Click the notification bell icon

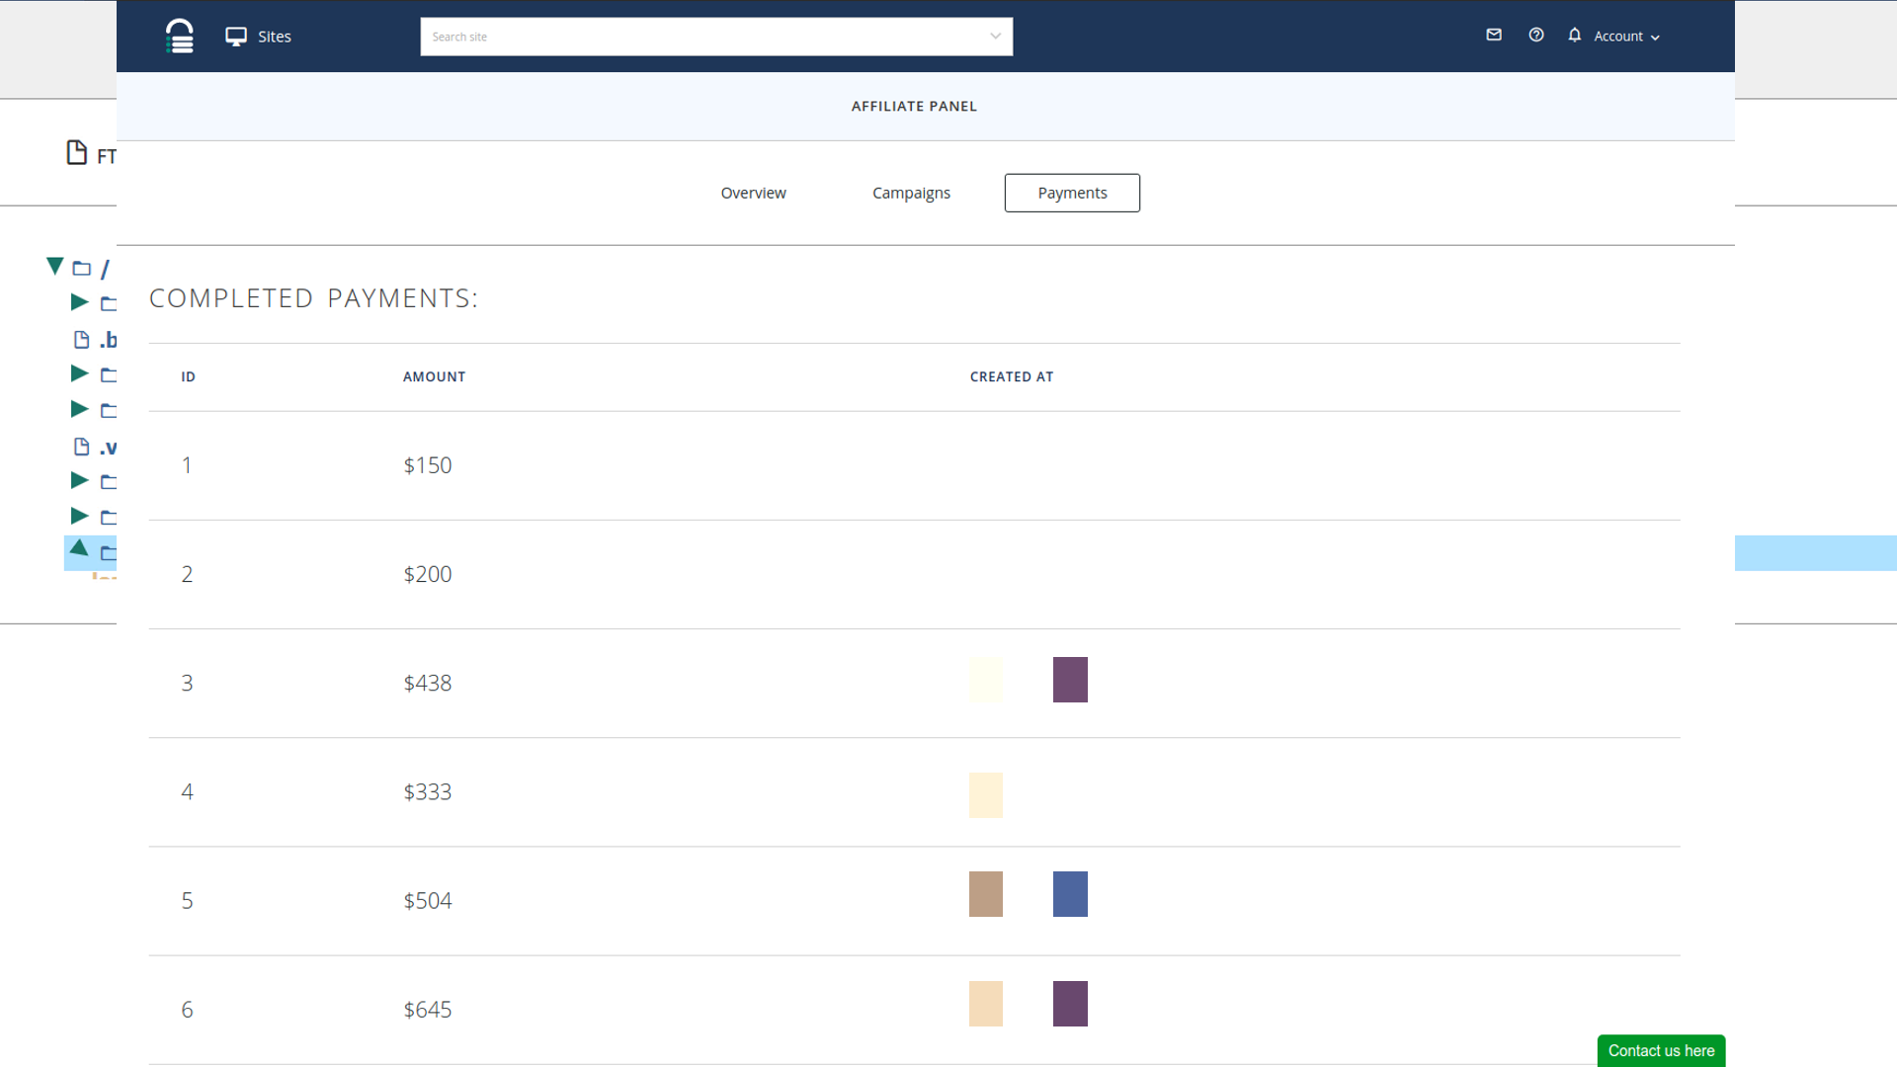[x=1575, y=35]
